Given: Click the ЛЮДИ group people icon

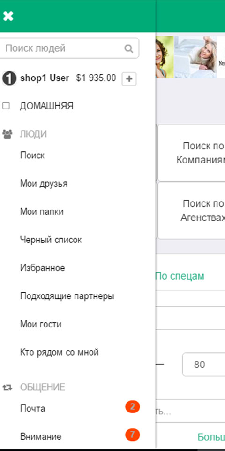Looking at the screenshot, I should click(7, 134).
